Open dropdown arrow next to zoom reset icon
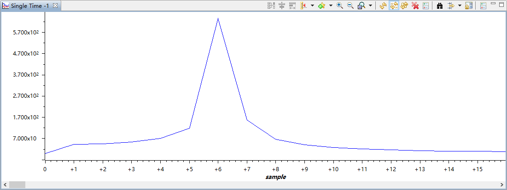Image resolution: width=507 pixels, height=190 pixels. tap(370, 6)
